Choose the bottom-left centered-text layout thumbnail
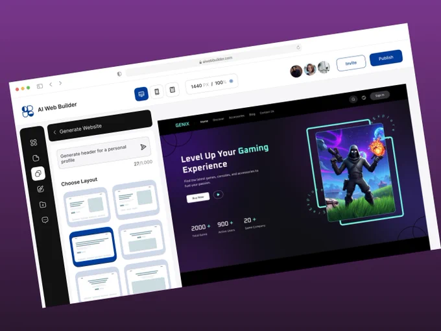 [x=98, y=284]
